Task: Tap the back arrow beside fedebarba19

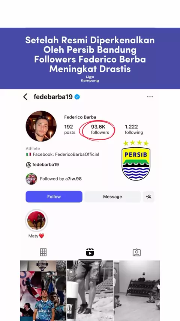Action: 25,97
